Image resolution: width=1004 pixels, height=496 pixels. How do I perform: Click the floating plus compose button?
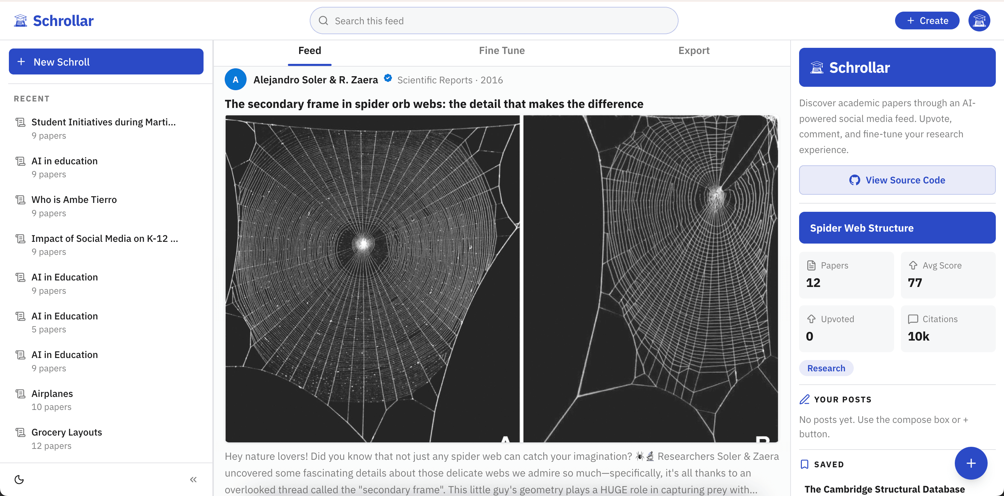(971, 463)
